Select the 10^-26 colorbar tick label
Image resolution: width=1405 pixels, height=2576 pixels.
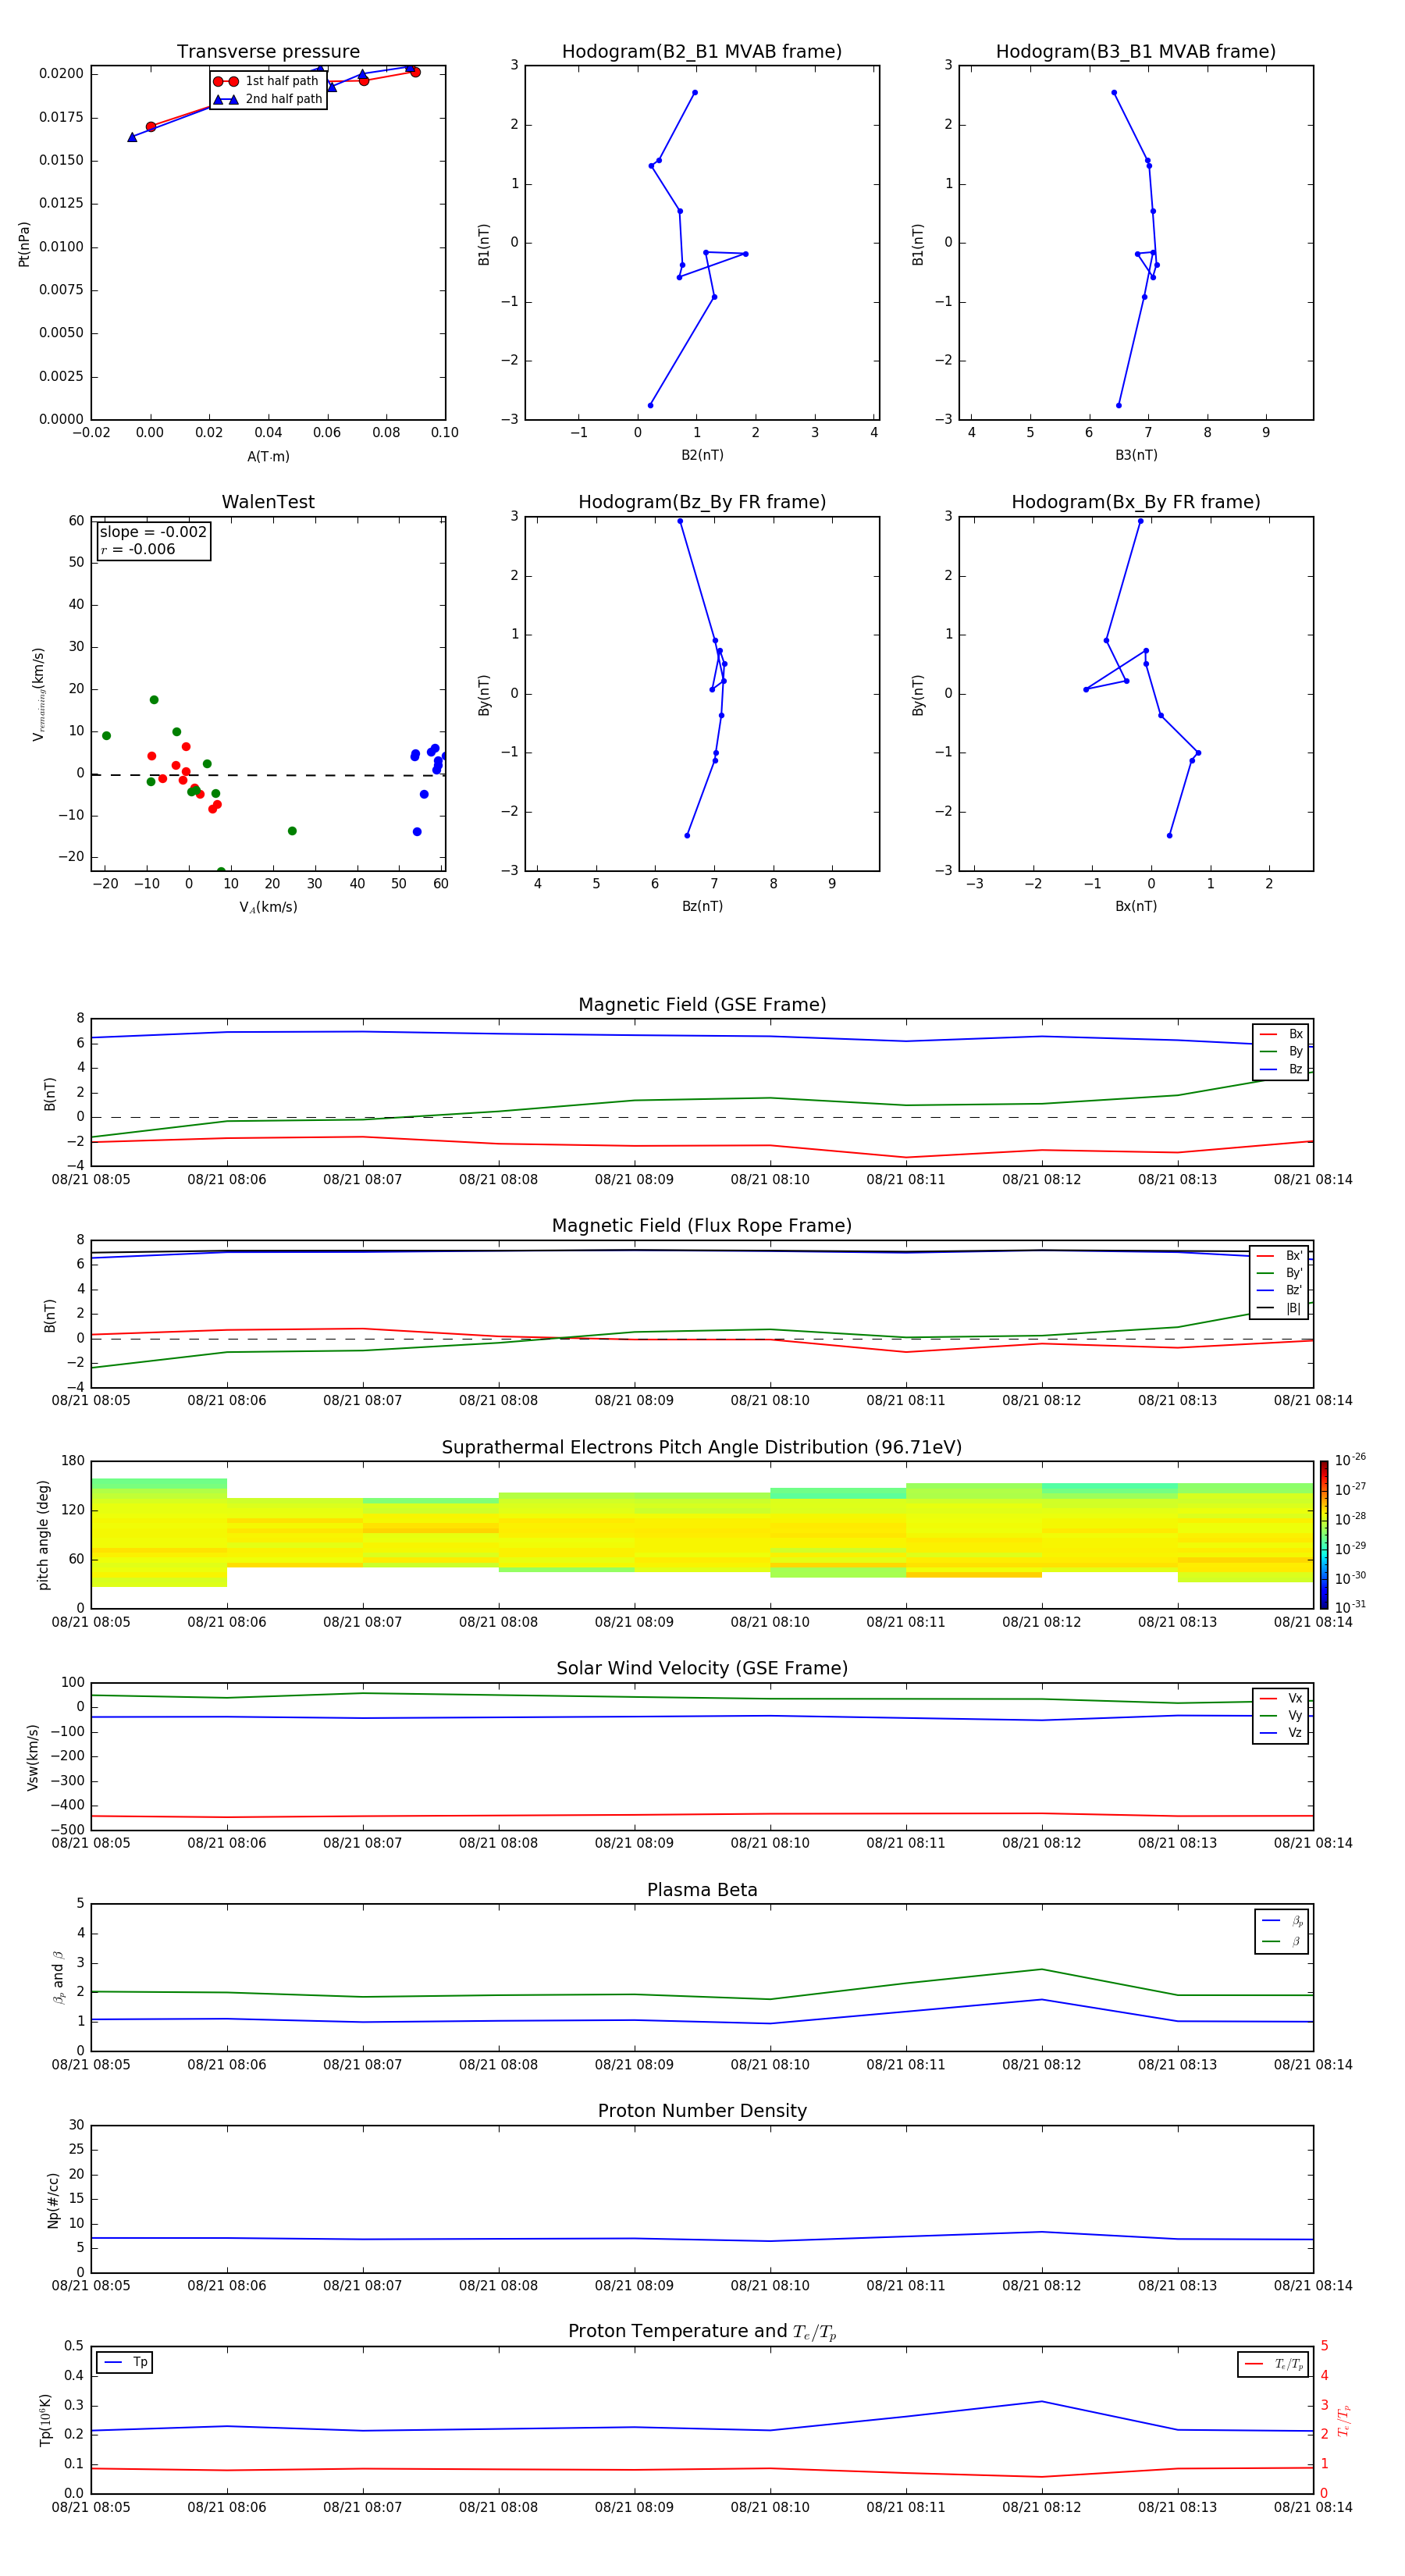[x=1350, y=1460]
